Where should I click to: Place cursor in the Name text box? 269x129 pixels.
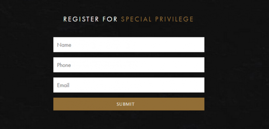pyautogui.click(x=129, y=44)
